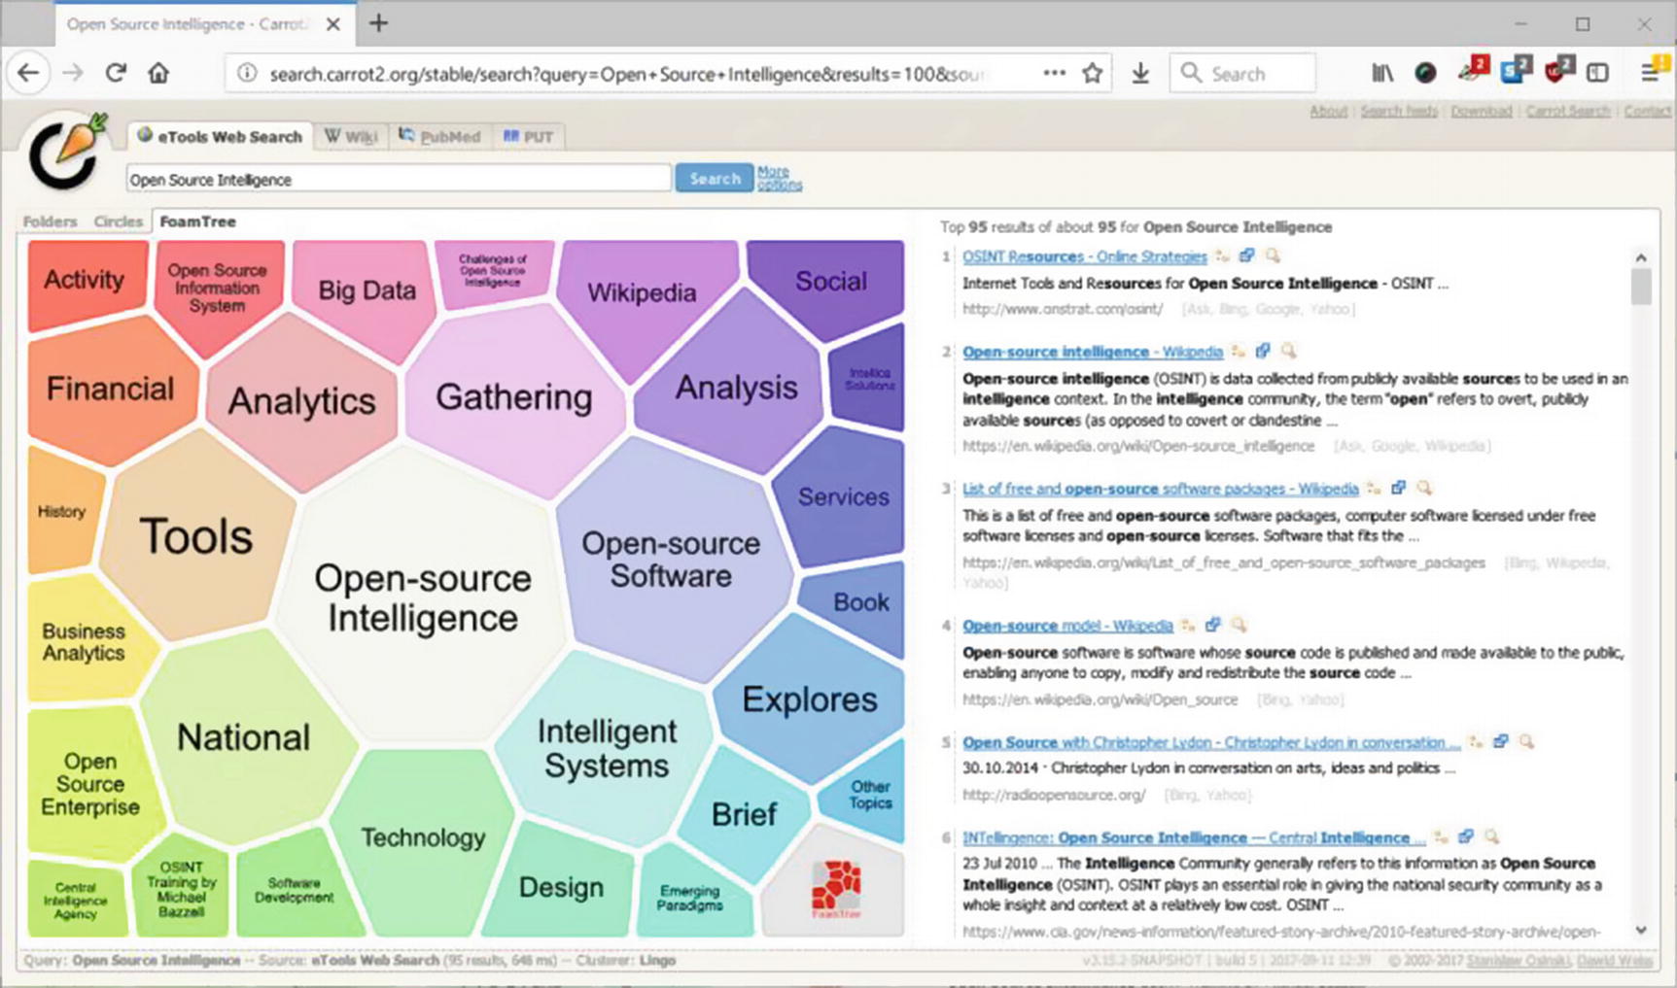Click the Carrot2 carrot logo
1677x988 pixels.
click(x=66, y=152)
